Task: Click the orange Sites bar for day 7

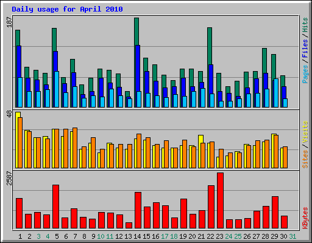Action: [x=75, y=148]
